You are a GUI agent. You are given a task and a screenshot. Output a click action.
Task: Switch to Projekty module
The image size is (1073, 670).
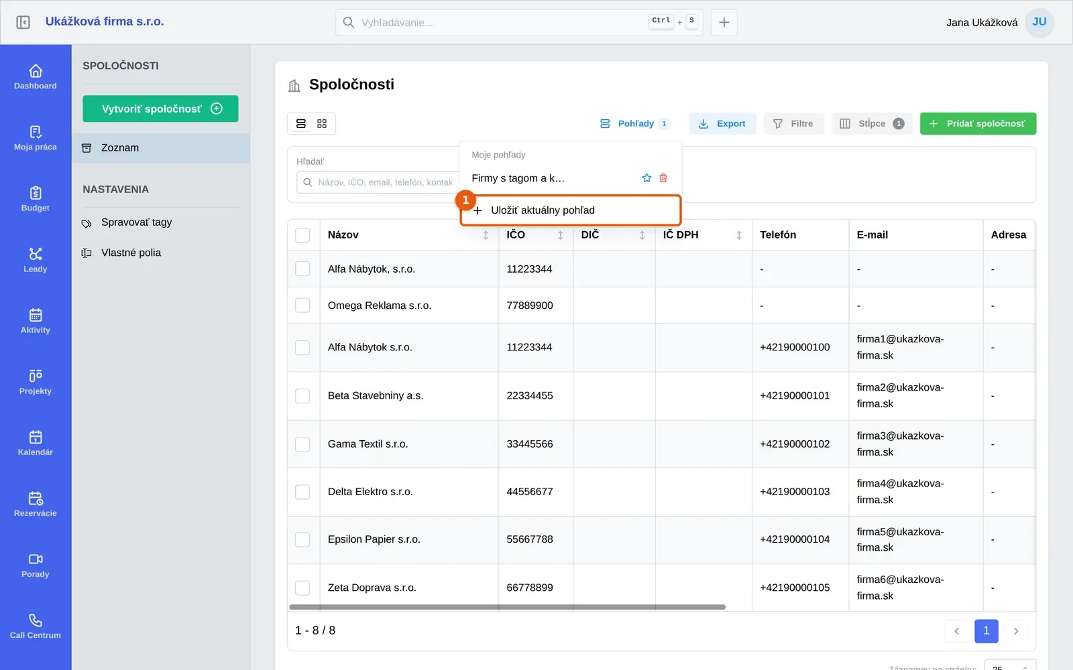pos(36,381)
